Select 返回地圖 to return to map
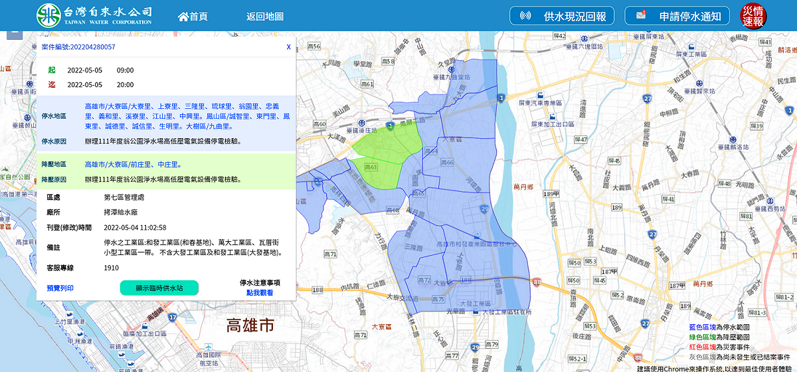The image size is (797, 372). tap(265, 17)
